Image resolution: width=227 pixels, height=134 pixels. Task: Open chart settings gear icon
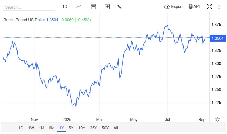click(x=218, y=119)
